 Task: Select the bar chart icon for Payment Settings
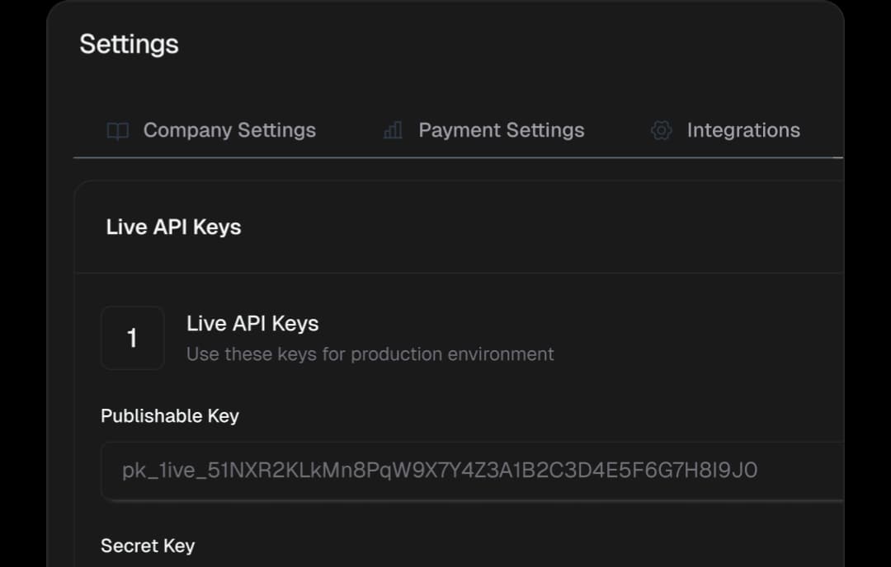tap(391, 130)
